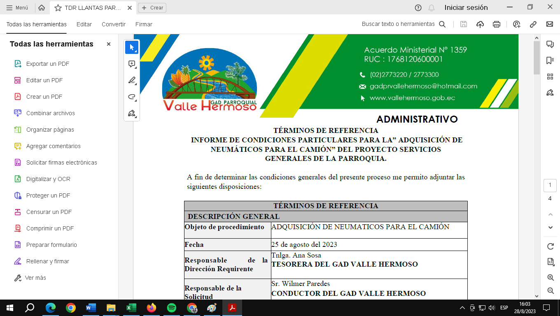Screen dimensions: 560x316
Task: Zoom in on the document
Action: 550,278
